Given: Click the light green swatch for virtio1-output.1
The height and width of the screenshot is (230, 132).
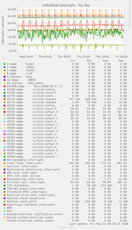Looking at the screenshot, I should (5, 118).
